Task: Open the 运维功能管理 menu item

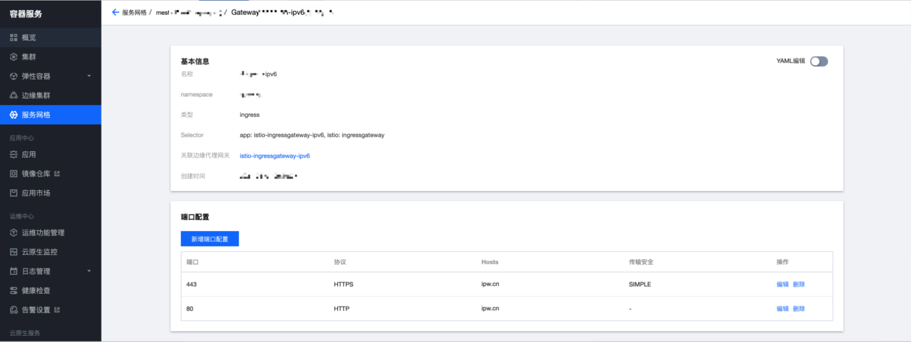Action: 51,233
